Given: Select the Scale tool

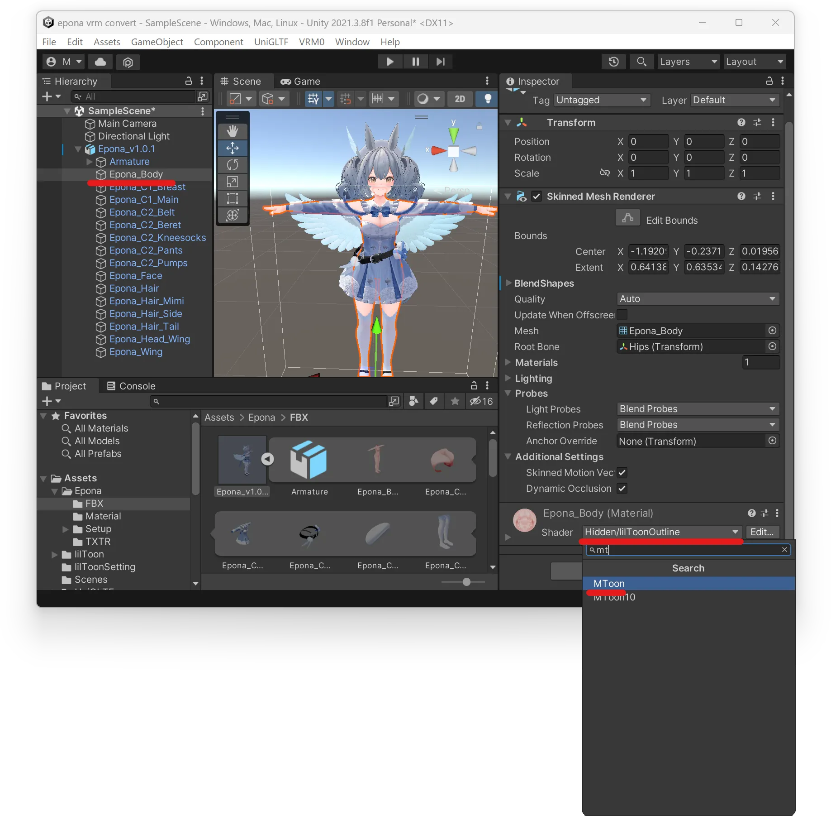Looking at the screenshot, I should click(x=233, y=182).
